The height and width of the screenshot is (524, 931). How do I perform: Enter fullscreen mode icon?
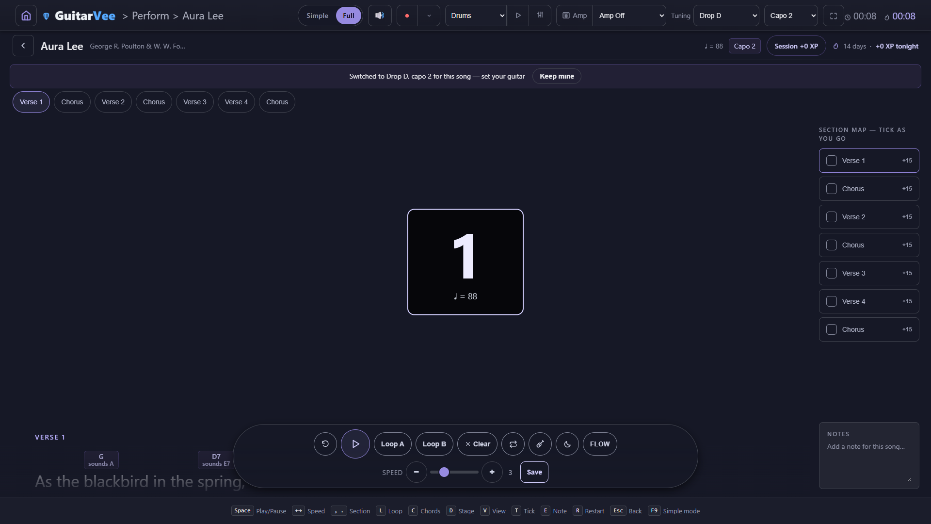pyautogui.click(x=834, y=16)
